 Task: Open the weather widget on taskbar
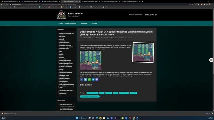point(4,118)
